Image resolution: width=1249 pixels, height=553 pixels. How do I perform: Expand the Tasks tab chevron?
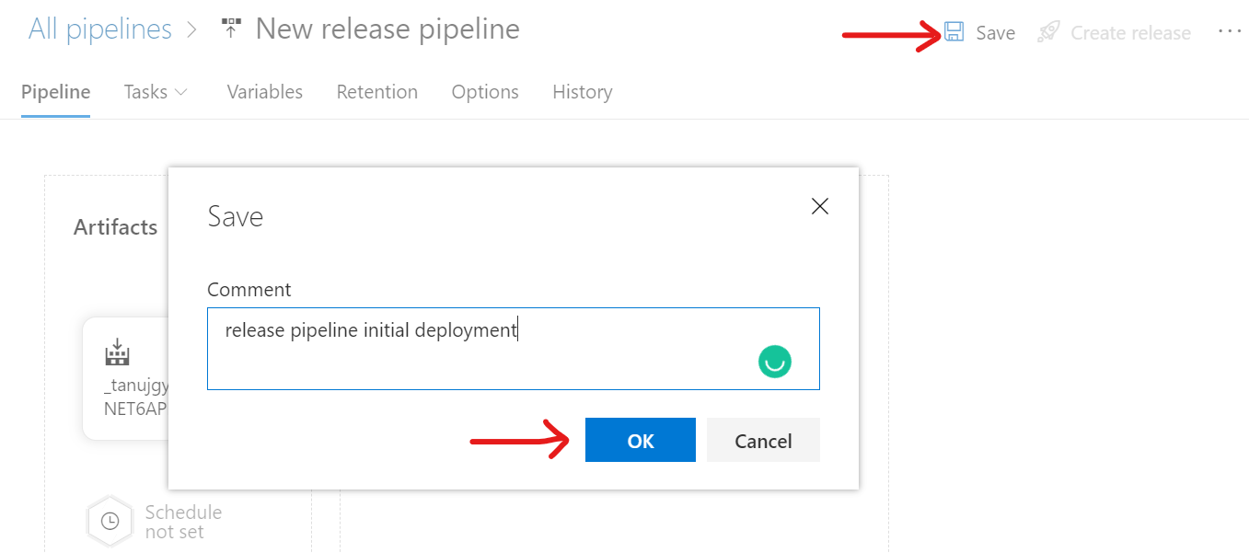[180, 92]
